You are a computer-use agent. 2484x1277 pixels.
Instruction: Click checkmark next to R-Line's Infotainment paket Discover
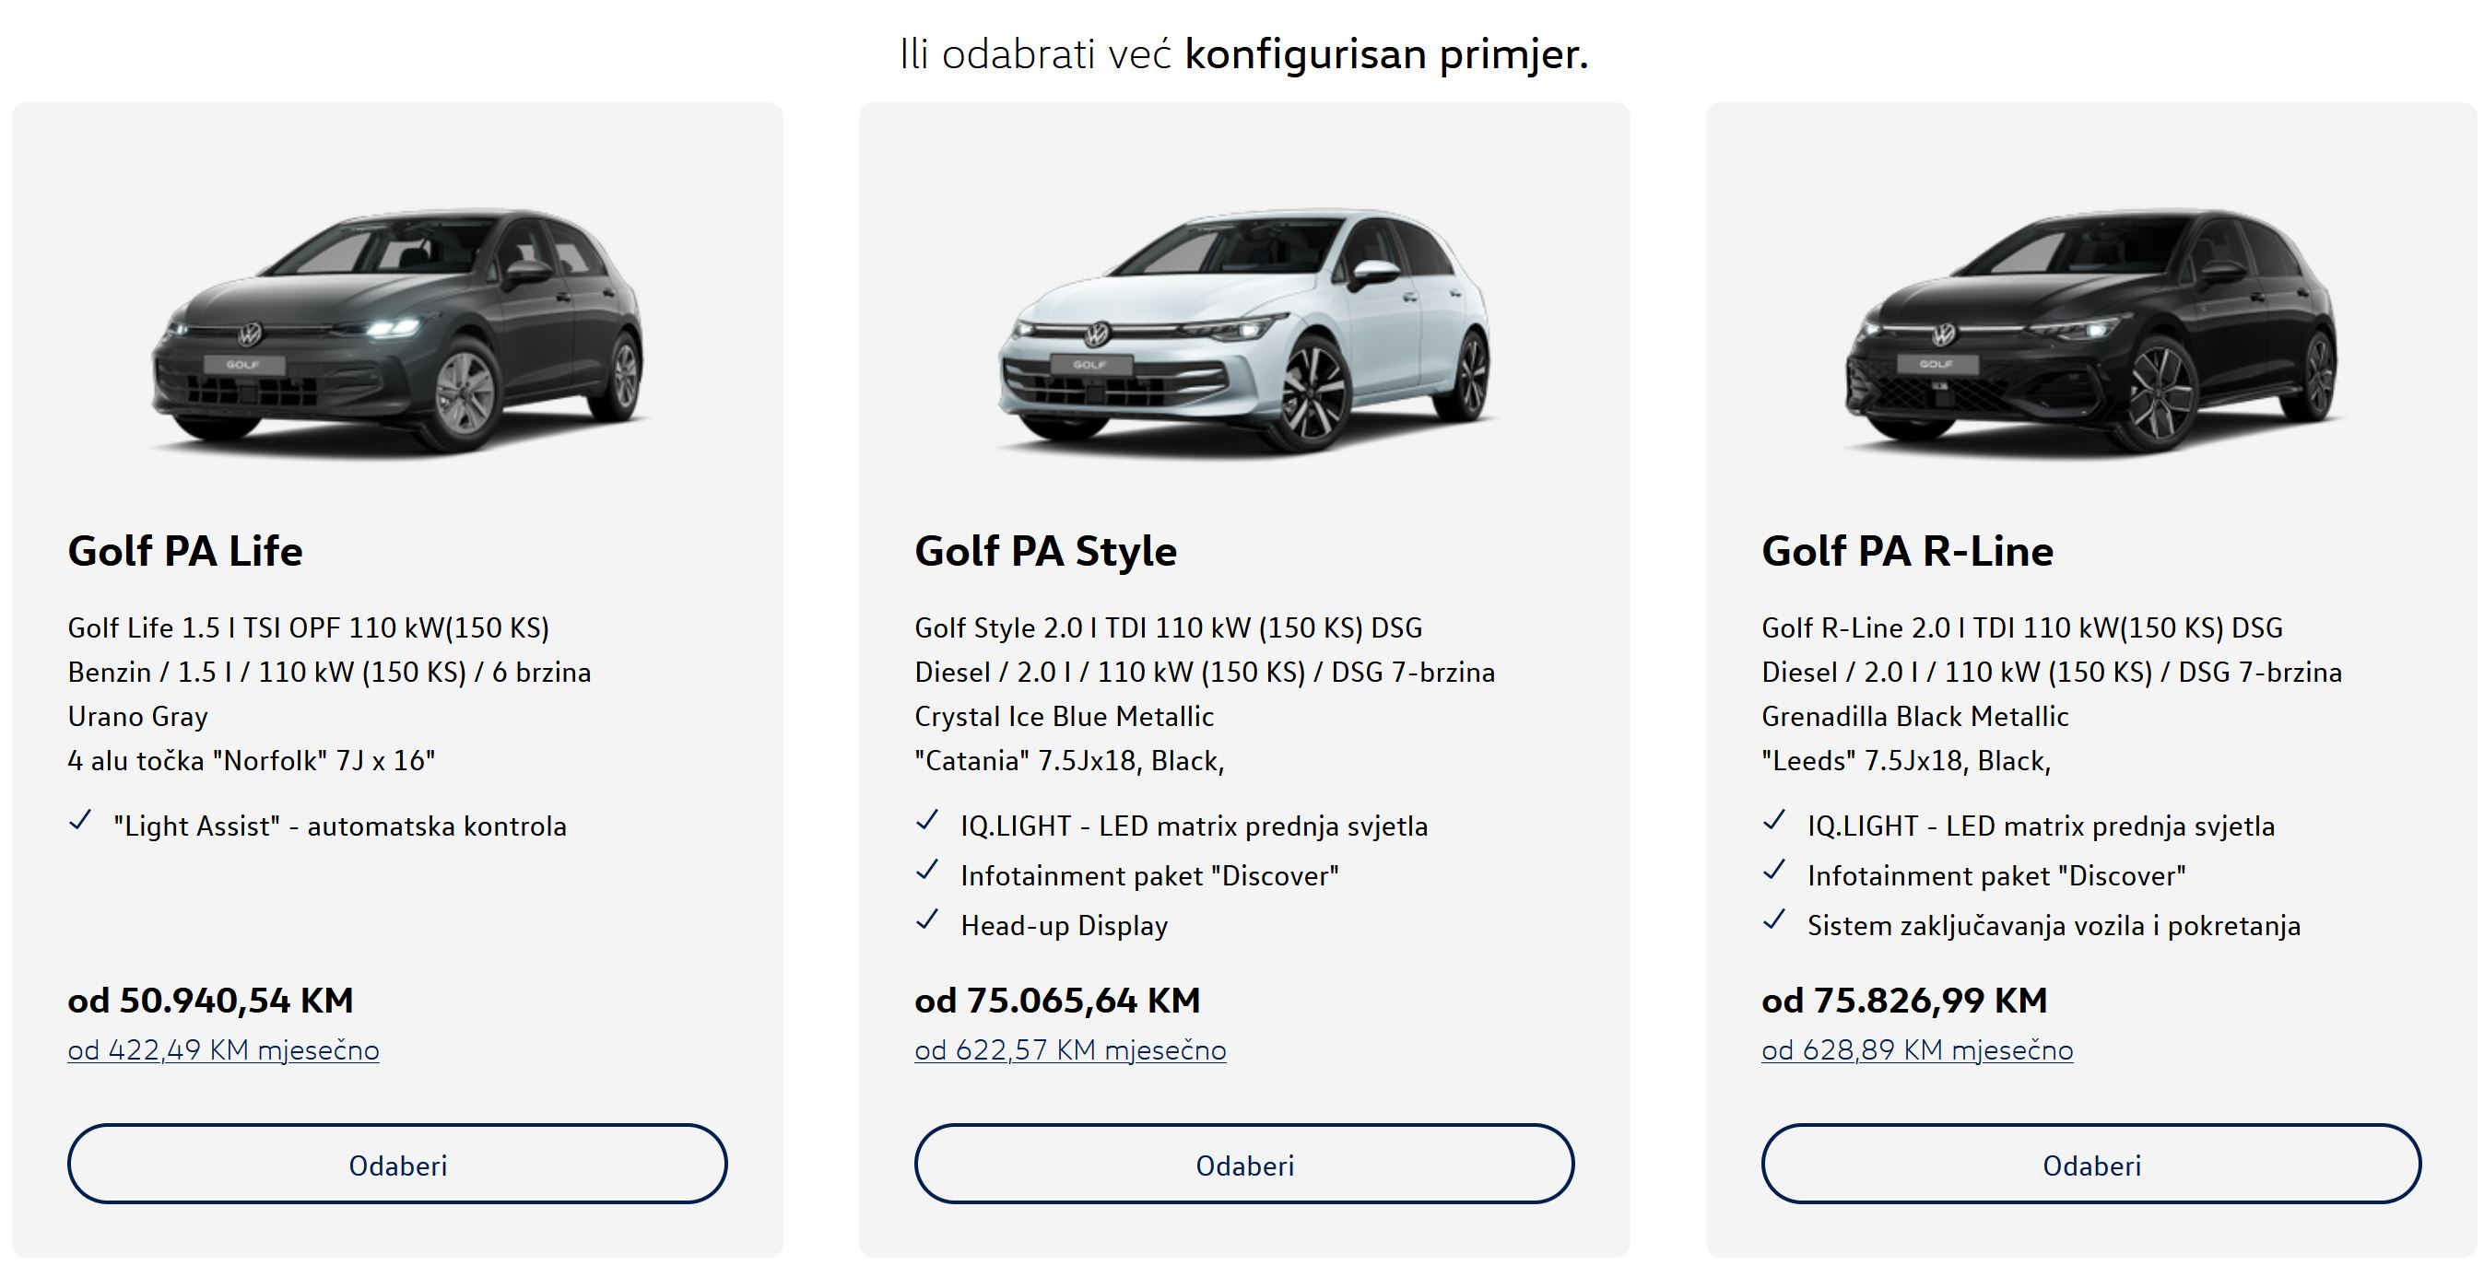click(1773, 871)
